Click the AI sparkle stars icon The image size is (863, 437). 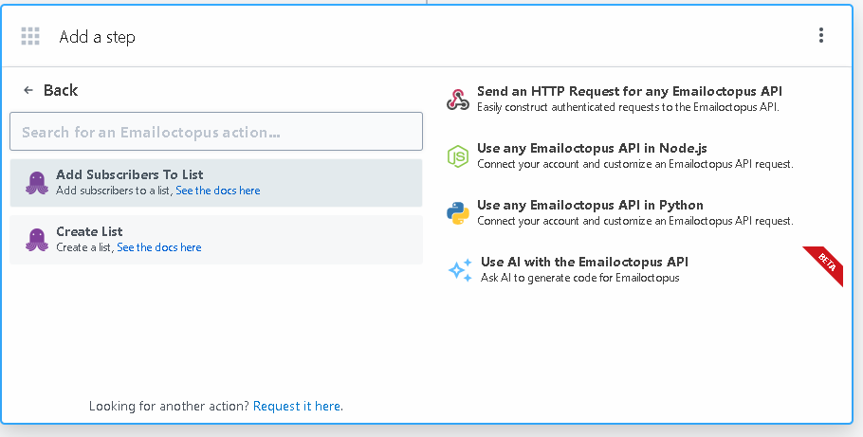[x=460, y=270]
